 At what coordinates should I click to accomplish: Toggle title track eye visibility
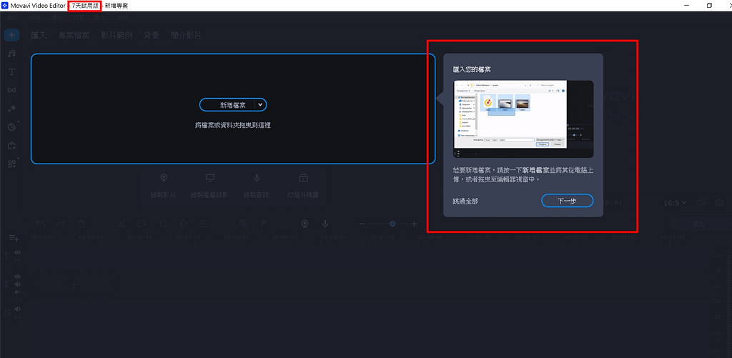pos(18,252)
